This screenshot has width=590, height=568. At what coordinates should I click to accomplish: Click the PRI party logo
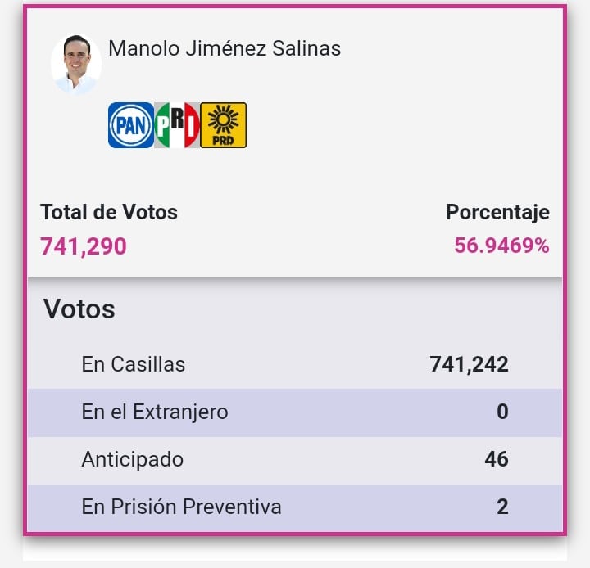click(177, 125)
